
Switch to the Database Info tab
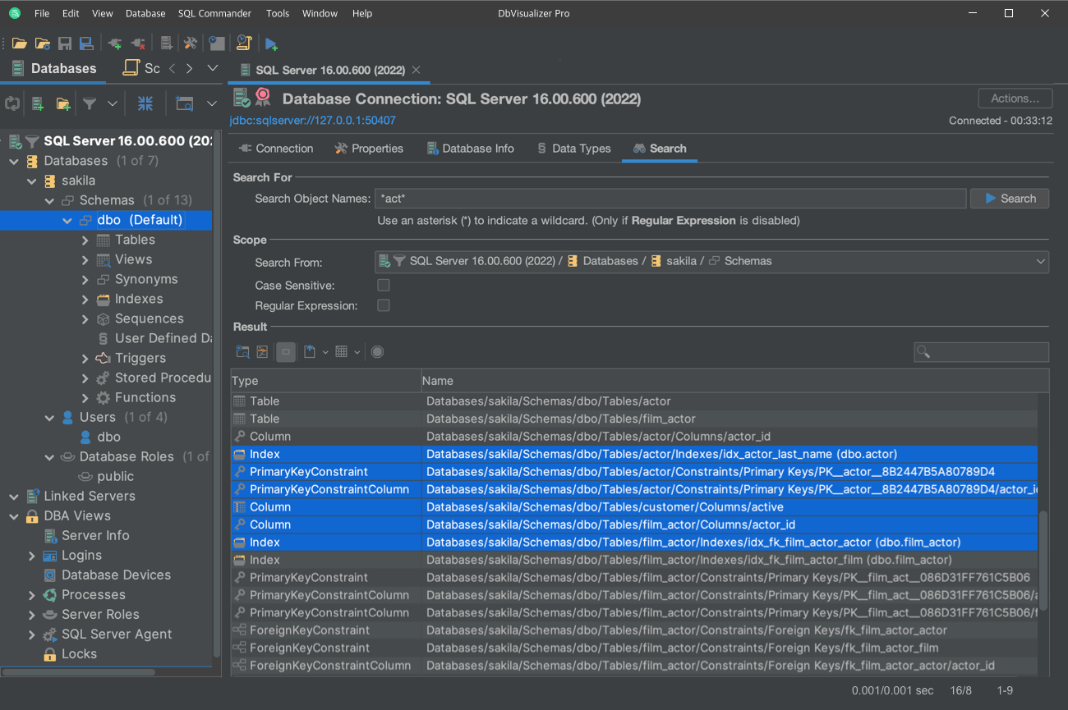(x=471, y=149)
